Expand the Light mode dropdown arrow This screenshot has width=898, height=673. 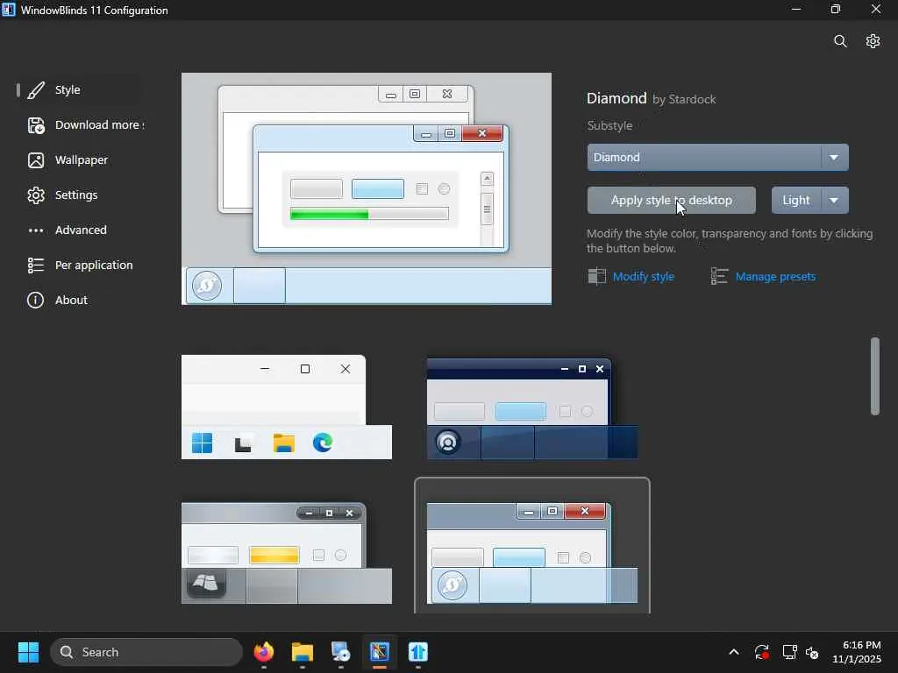834,201
